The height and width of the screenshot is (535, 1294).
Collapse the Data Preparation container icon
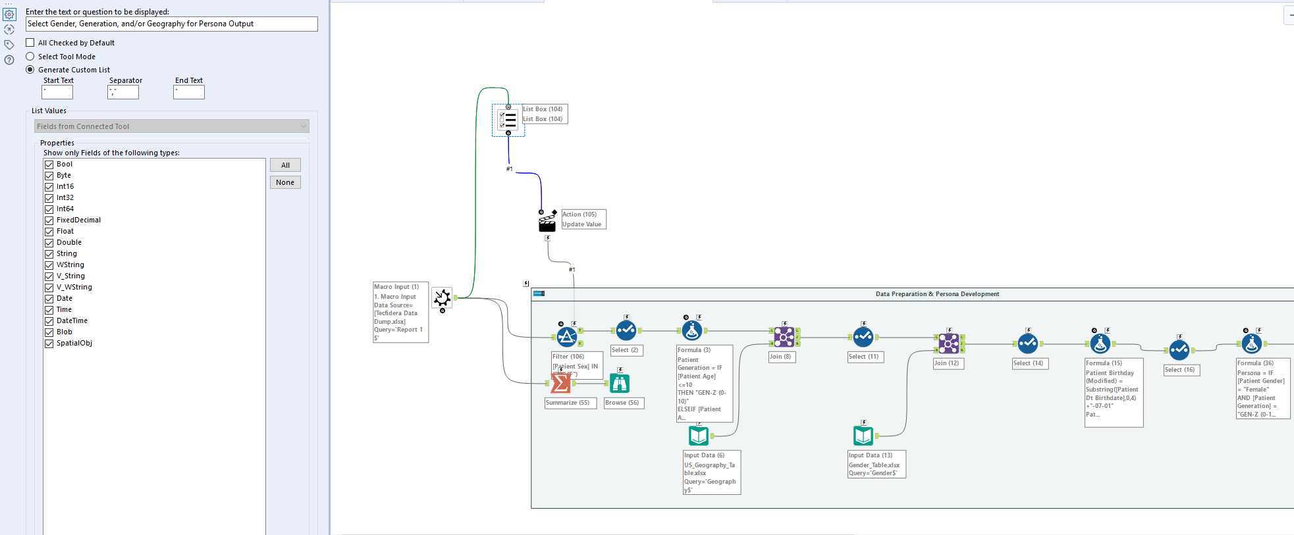(539, 293)
